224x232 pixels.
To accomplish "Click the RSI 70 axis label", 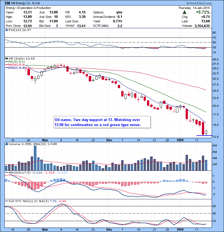I will coord(214,37).
